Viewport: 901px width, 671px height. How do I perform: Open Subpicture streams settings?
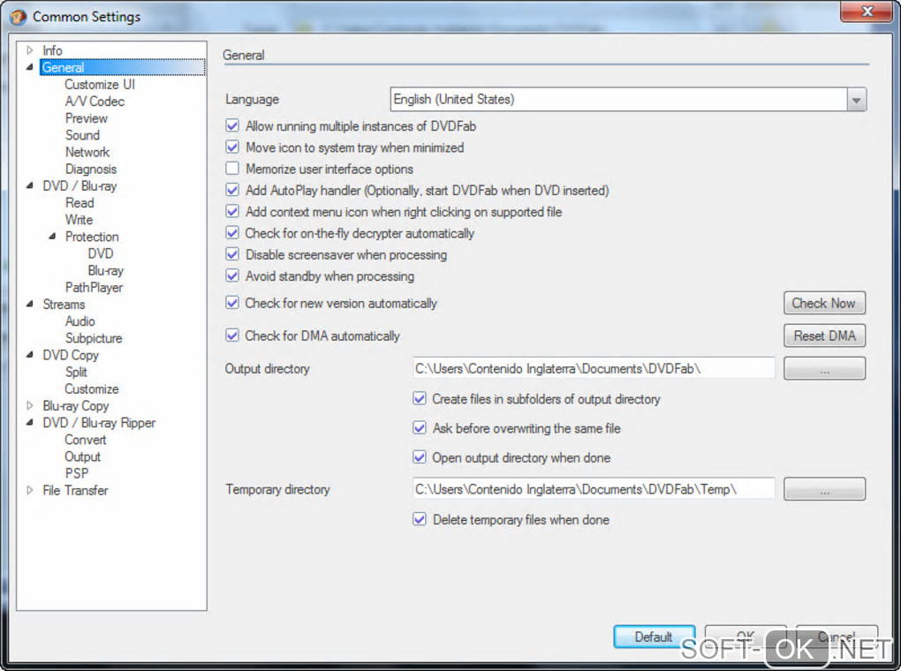[x=94, y=338]
